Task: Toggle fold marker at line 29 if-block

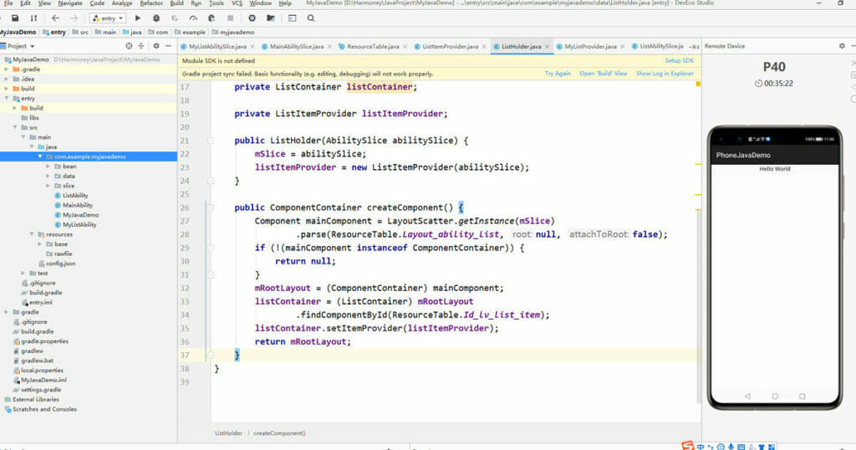Action: coord(211,248)
